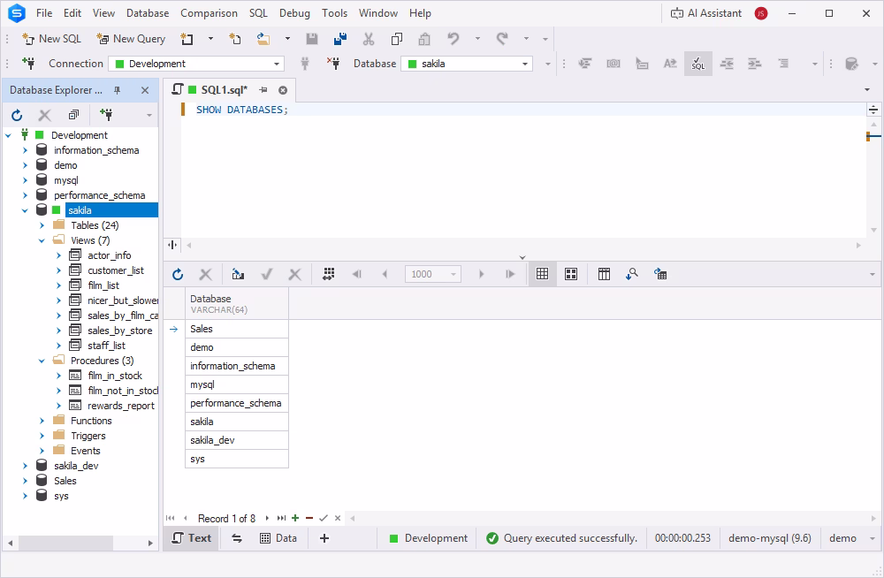Click the export data icon in results toolbar

pos(660,274)
